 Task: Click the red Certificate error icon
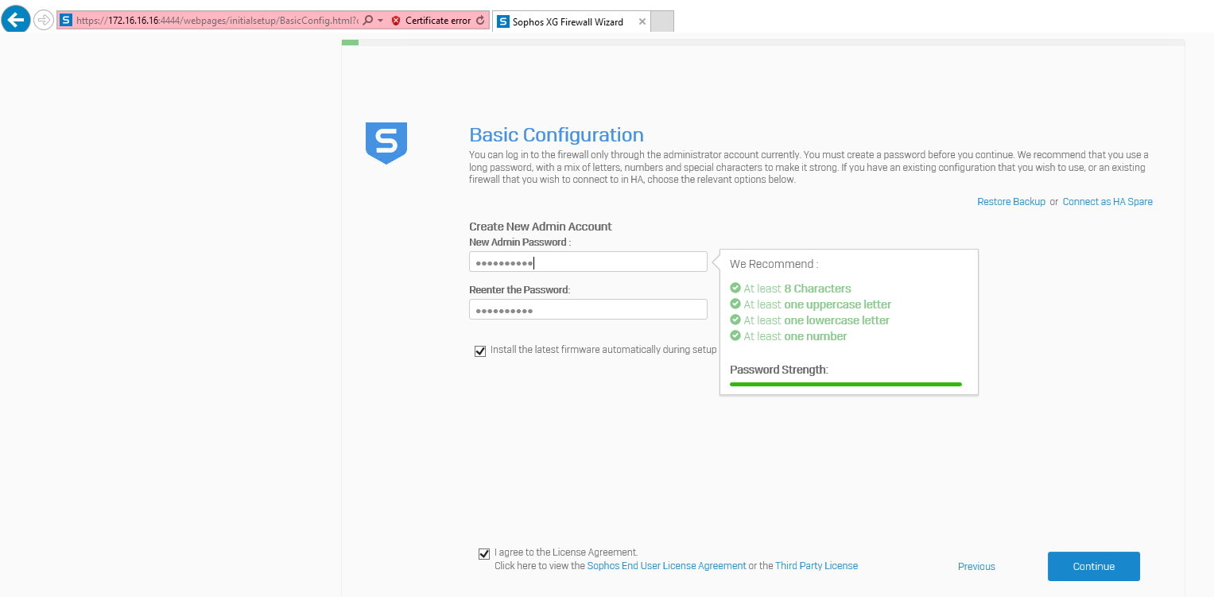[x=396, y=21]
